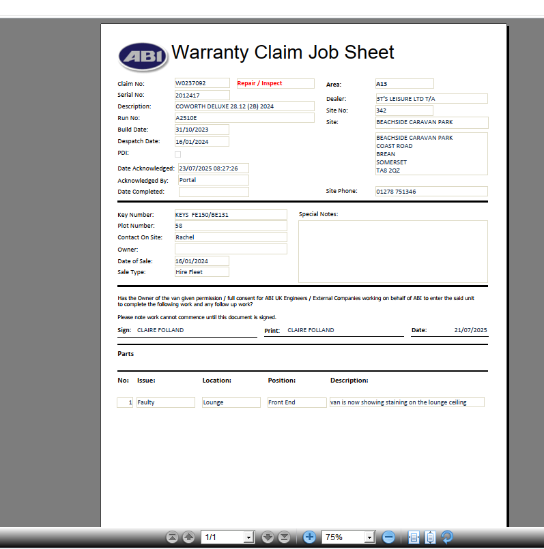Click inside the Special Notes box
Screen dimensions: 544x549
coord(393,252)
